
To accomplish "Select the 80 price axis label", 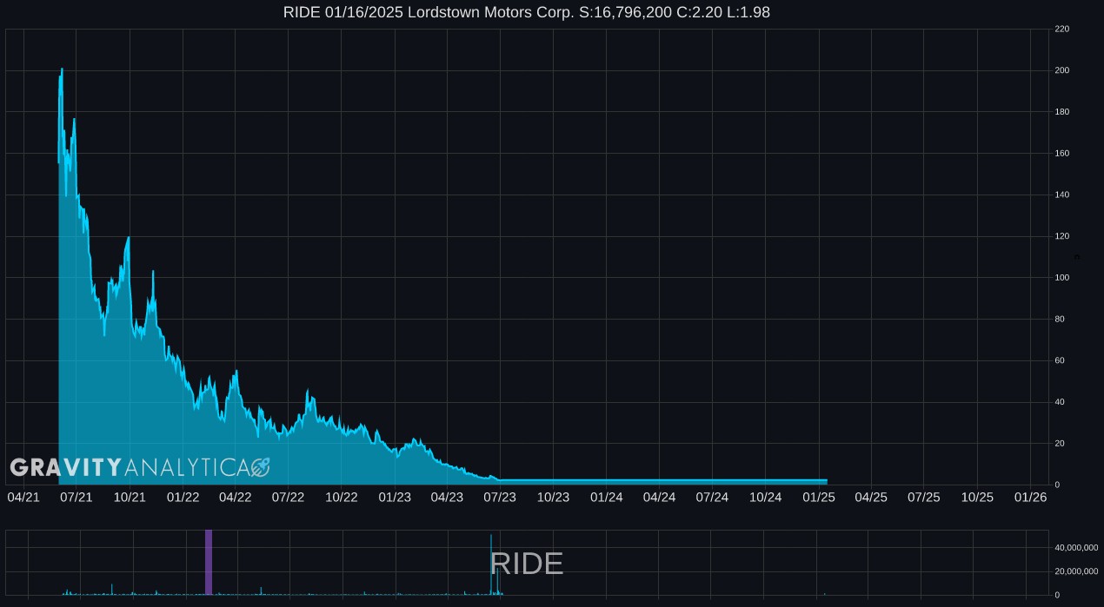I will (x=1060, y=319).
